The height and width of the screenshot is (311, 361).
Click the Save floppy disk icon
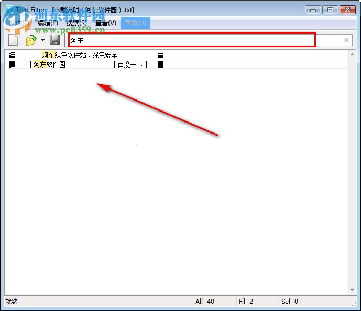(55, 40)
